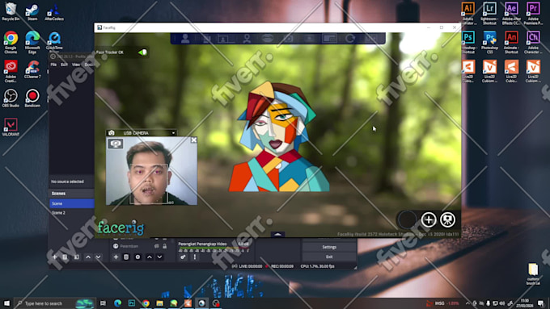The height and width of the screenshot is (309, 550).
Task: Open OBS Studio desktop icon
Action: click(x=11, y=98)
